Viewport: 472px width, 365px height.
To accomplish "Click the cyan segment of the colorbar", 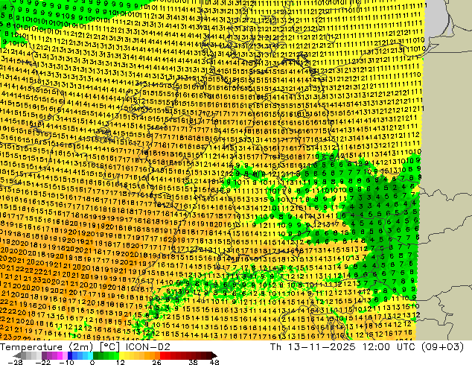I will (90, 355).
